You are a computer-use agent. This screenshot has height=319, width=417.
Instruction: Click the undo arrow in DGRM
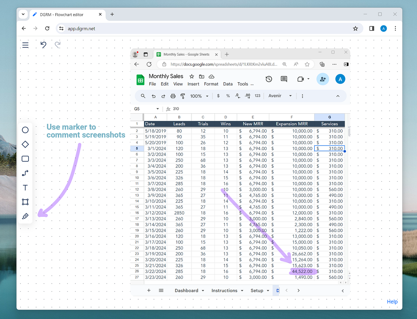click(x=43, y=45)
